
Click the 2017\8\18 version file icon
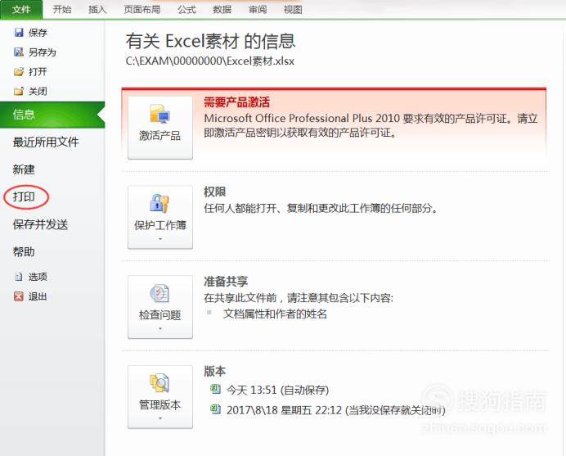(215, 409)
